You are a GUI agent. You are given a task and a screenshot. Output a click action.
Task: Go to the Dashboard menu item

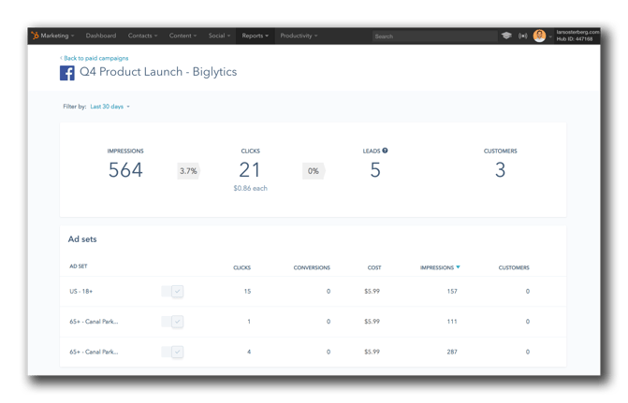tap(101, 36)
